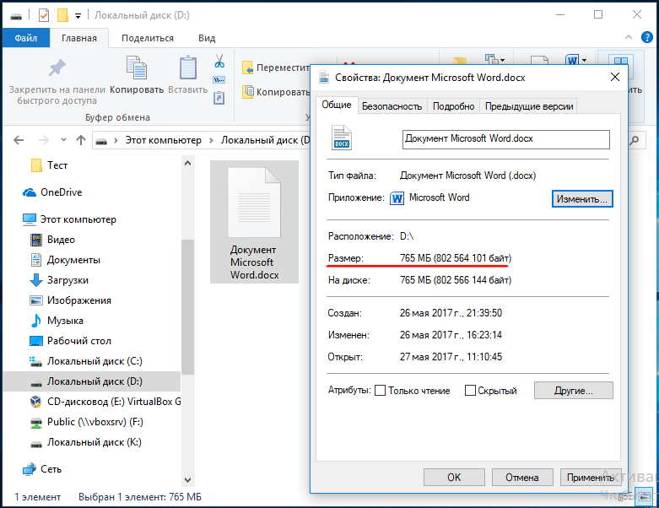Screen dimensions: 659x508
Task: Click the Back arrow navigation button
Action: (x=19, y=140)
